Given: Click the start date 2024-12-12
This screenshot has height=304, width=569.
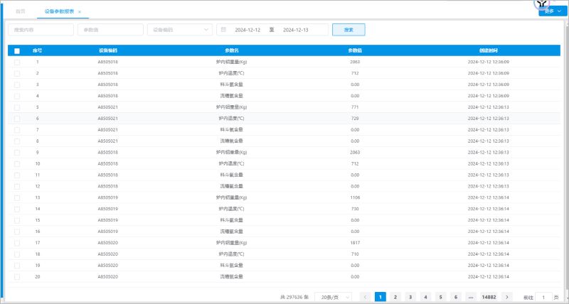Looking at the screenshot, I should pyautogui.click(x=248, y=30).
